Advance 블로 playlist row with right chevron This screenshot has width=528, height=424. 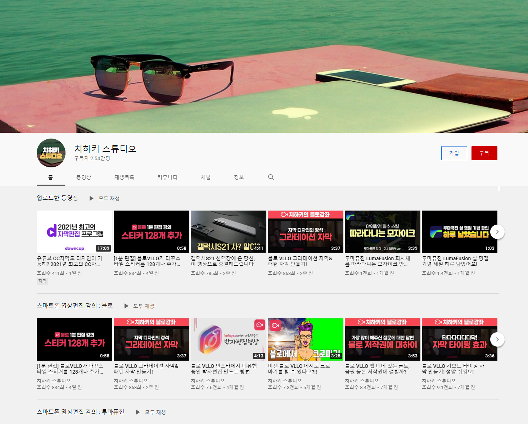(x=497, y=339)
